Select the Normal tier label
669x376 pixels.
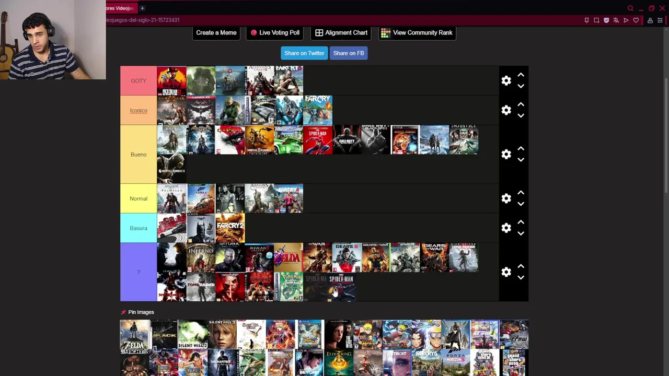[x=139, y=198]
